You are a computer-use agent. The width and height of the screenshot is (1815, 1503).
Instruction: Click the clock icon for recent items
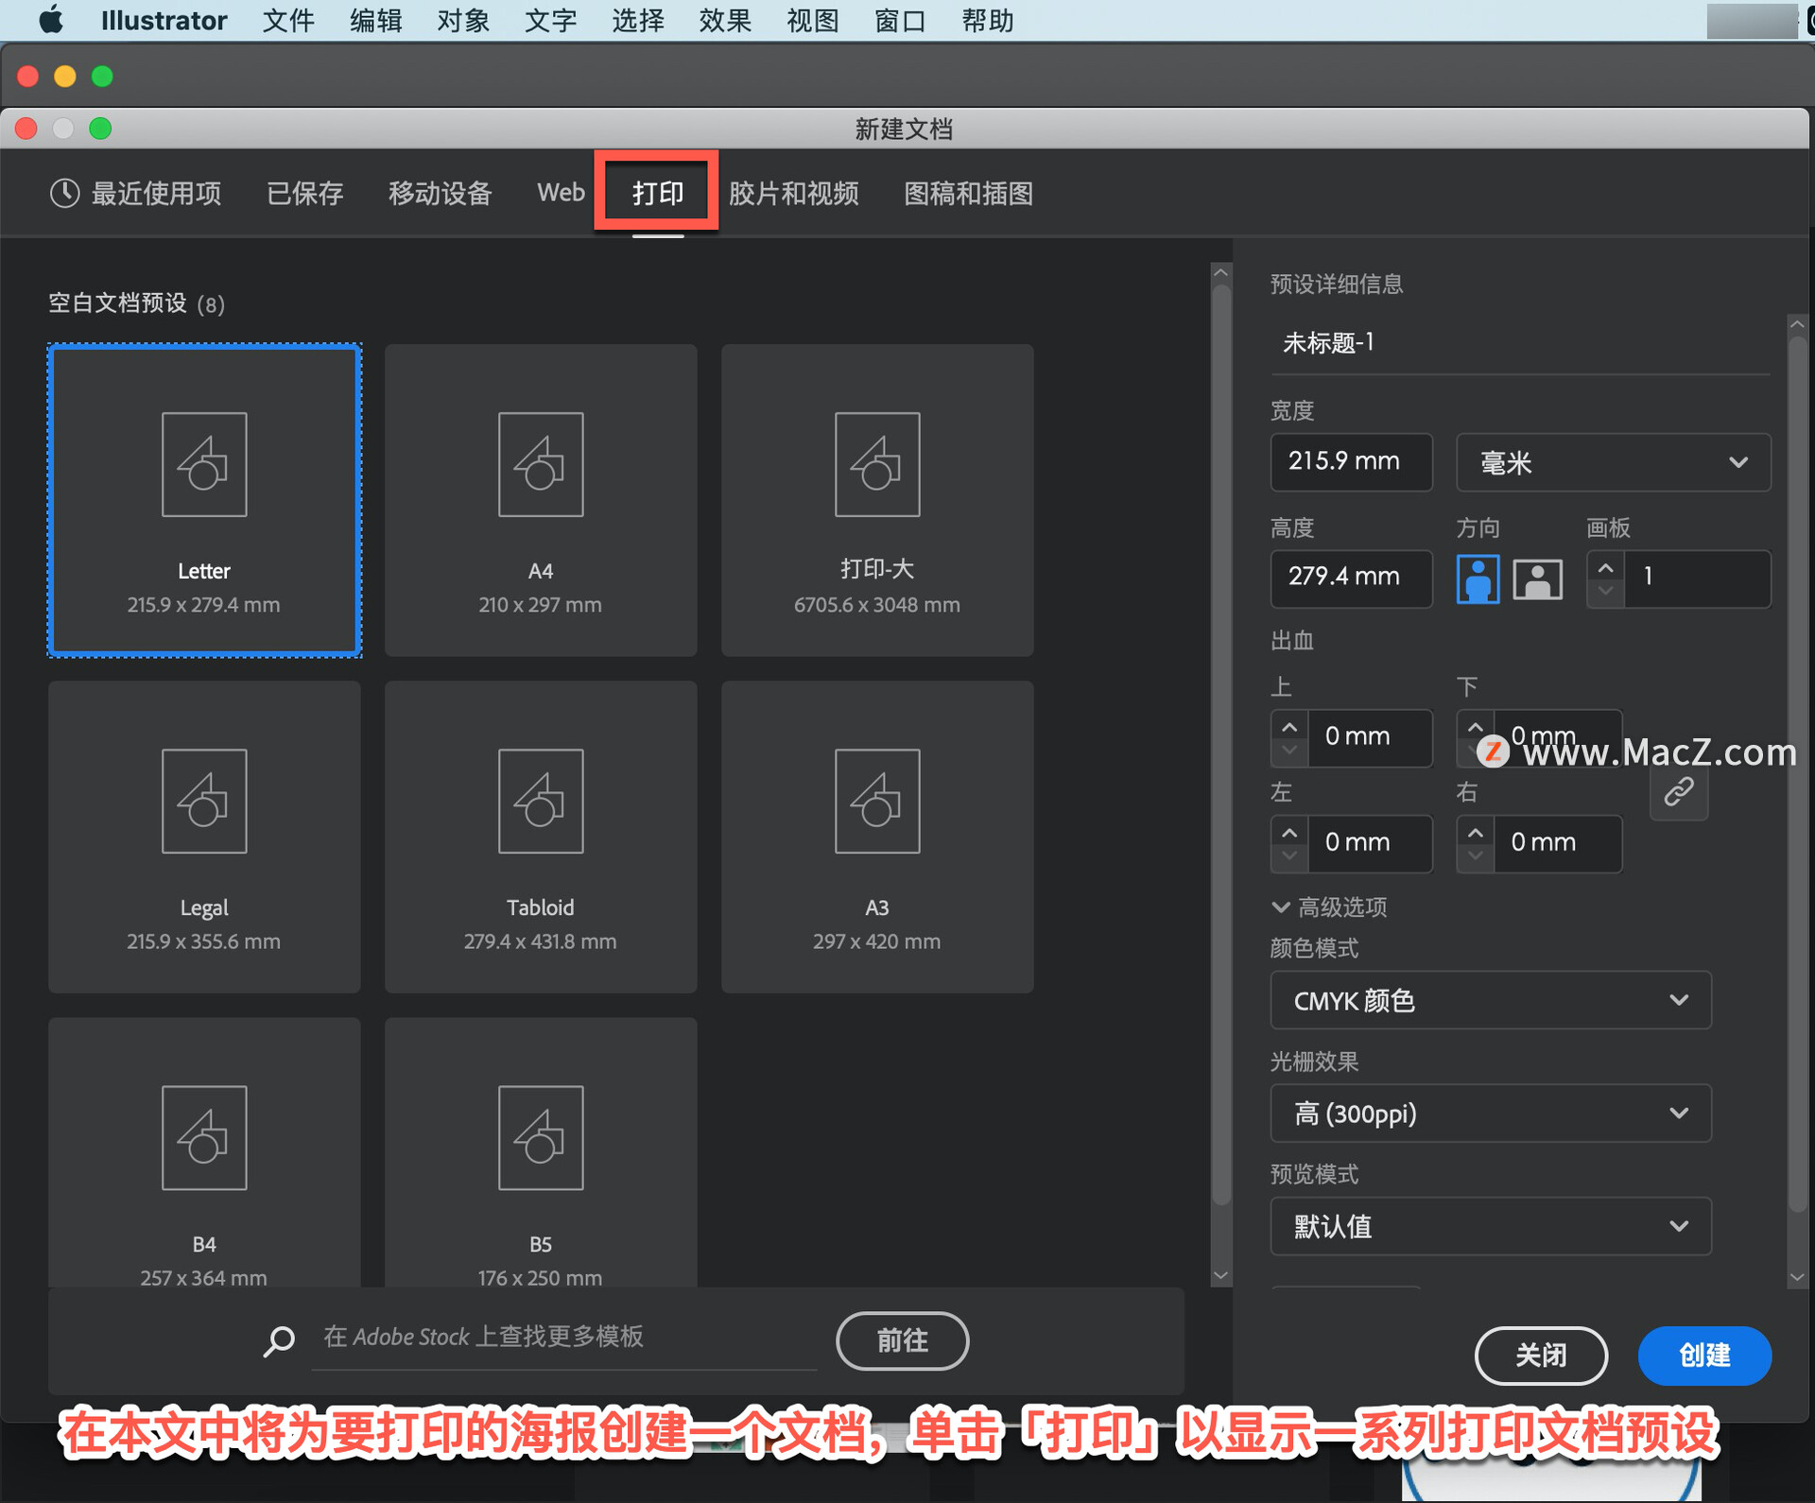coord(64,193)
